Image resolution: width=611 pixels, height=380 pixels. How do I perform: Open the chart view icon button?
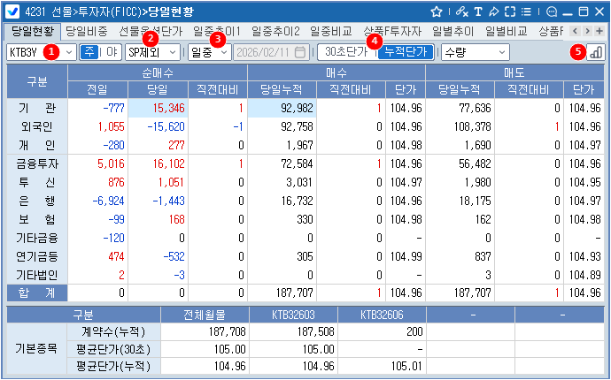[x=595, y=52]
